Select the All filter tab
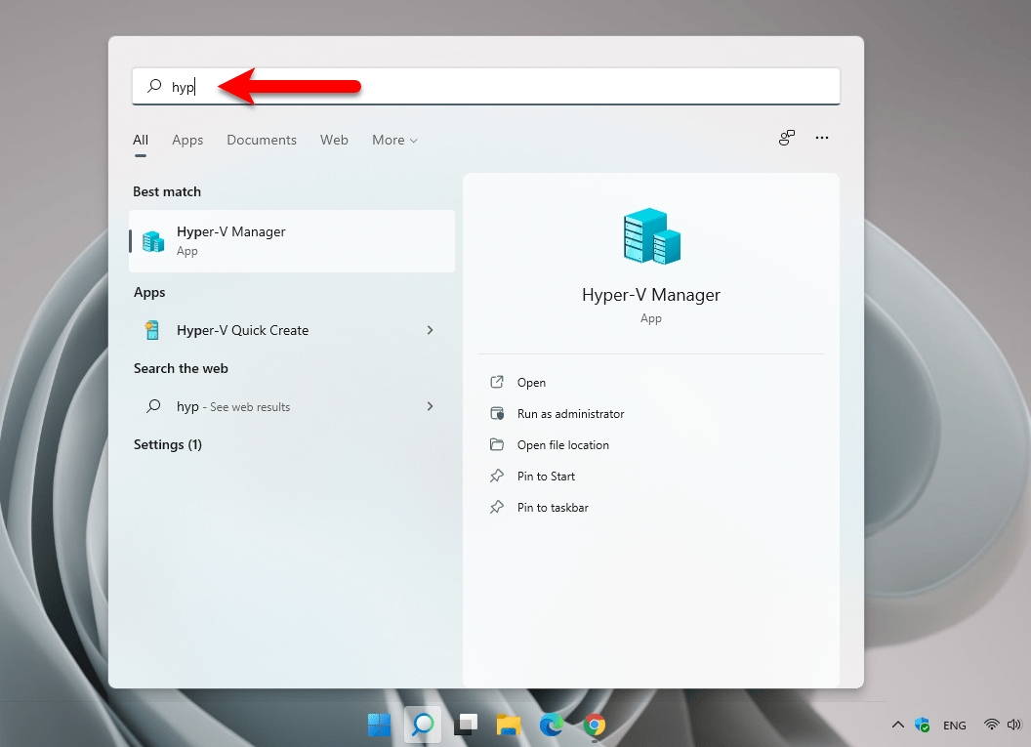 (x=140, y=140)
